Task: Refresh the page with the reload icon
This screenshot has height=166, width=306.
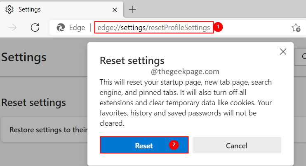Action: [35, 28]
